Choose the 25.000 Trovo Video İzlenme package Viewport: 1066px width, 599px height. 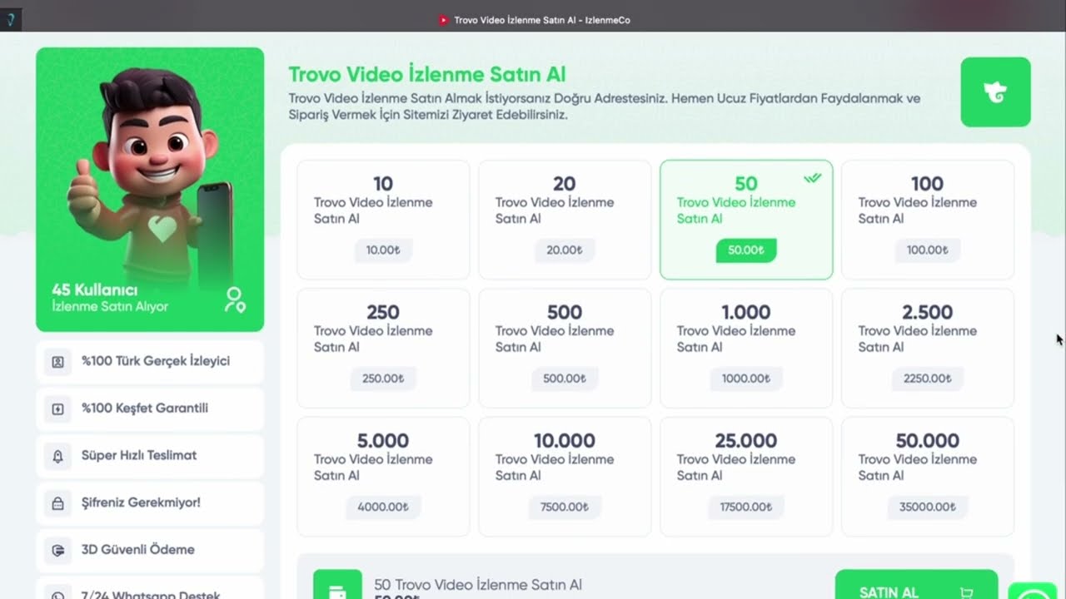(746, 477)
